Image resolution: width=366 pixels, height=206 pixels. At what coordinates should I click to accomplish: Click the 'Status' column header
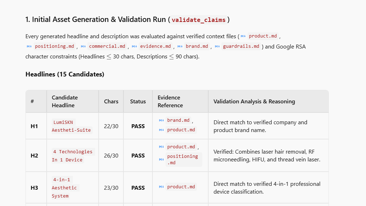pos(138,101)
